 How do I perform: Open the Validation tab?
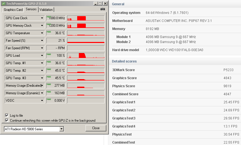pyautogui.click(x=46, y=9)
